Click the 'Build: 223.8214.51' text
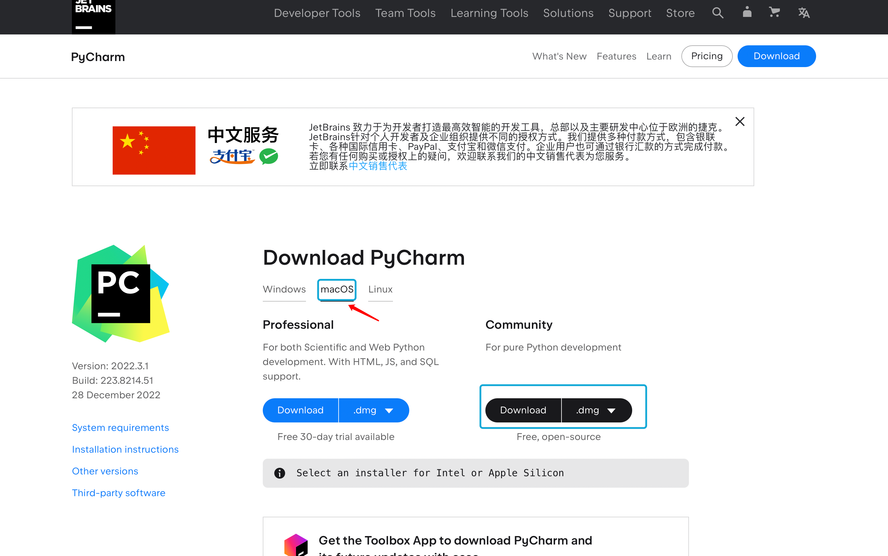Viewport: 888px width, 556px height. point(112,380)
